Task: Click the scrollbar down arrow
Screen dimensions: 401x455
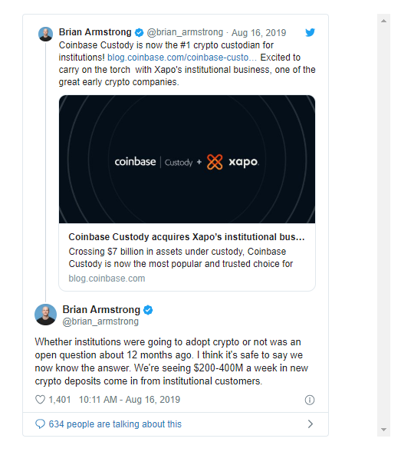Action: [383, 430]
